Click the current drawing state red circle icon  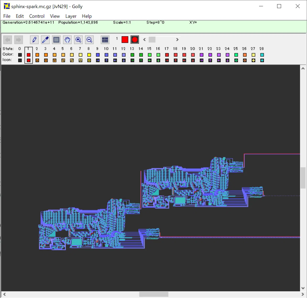pyautogui.click(x=135, y=40)
